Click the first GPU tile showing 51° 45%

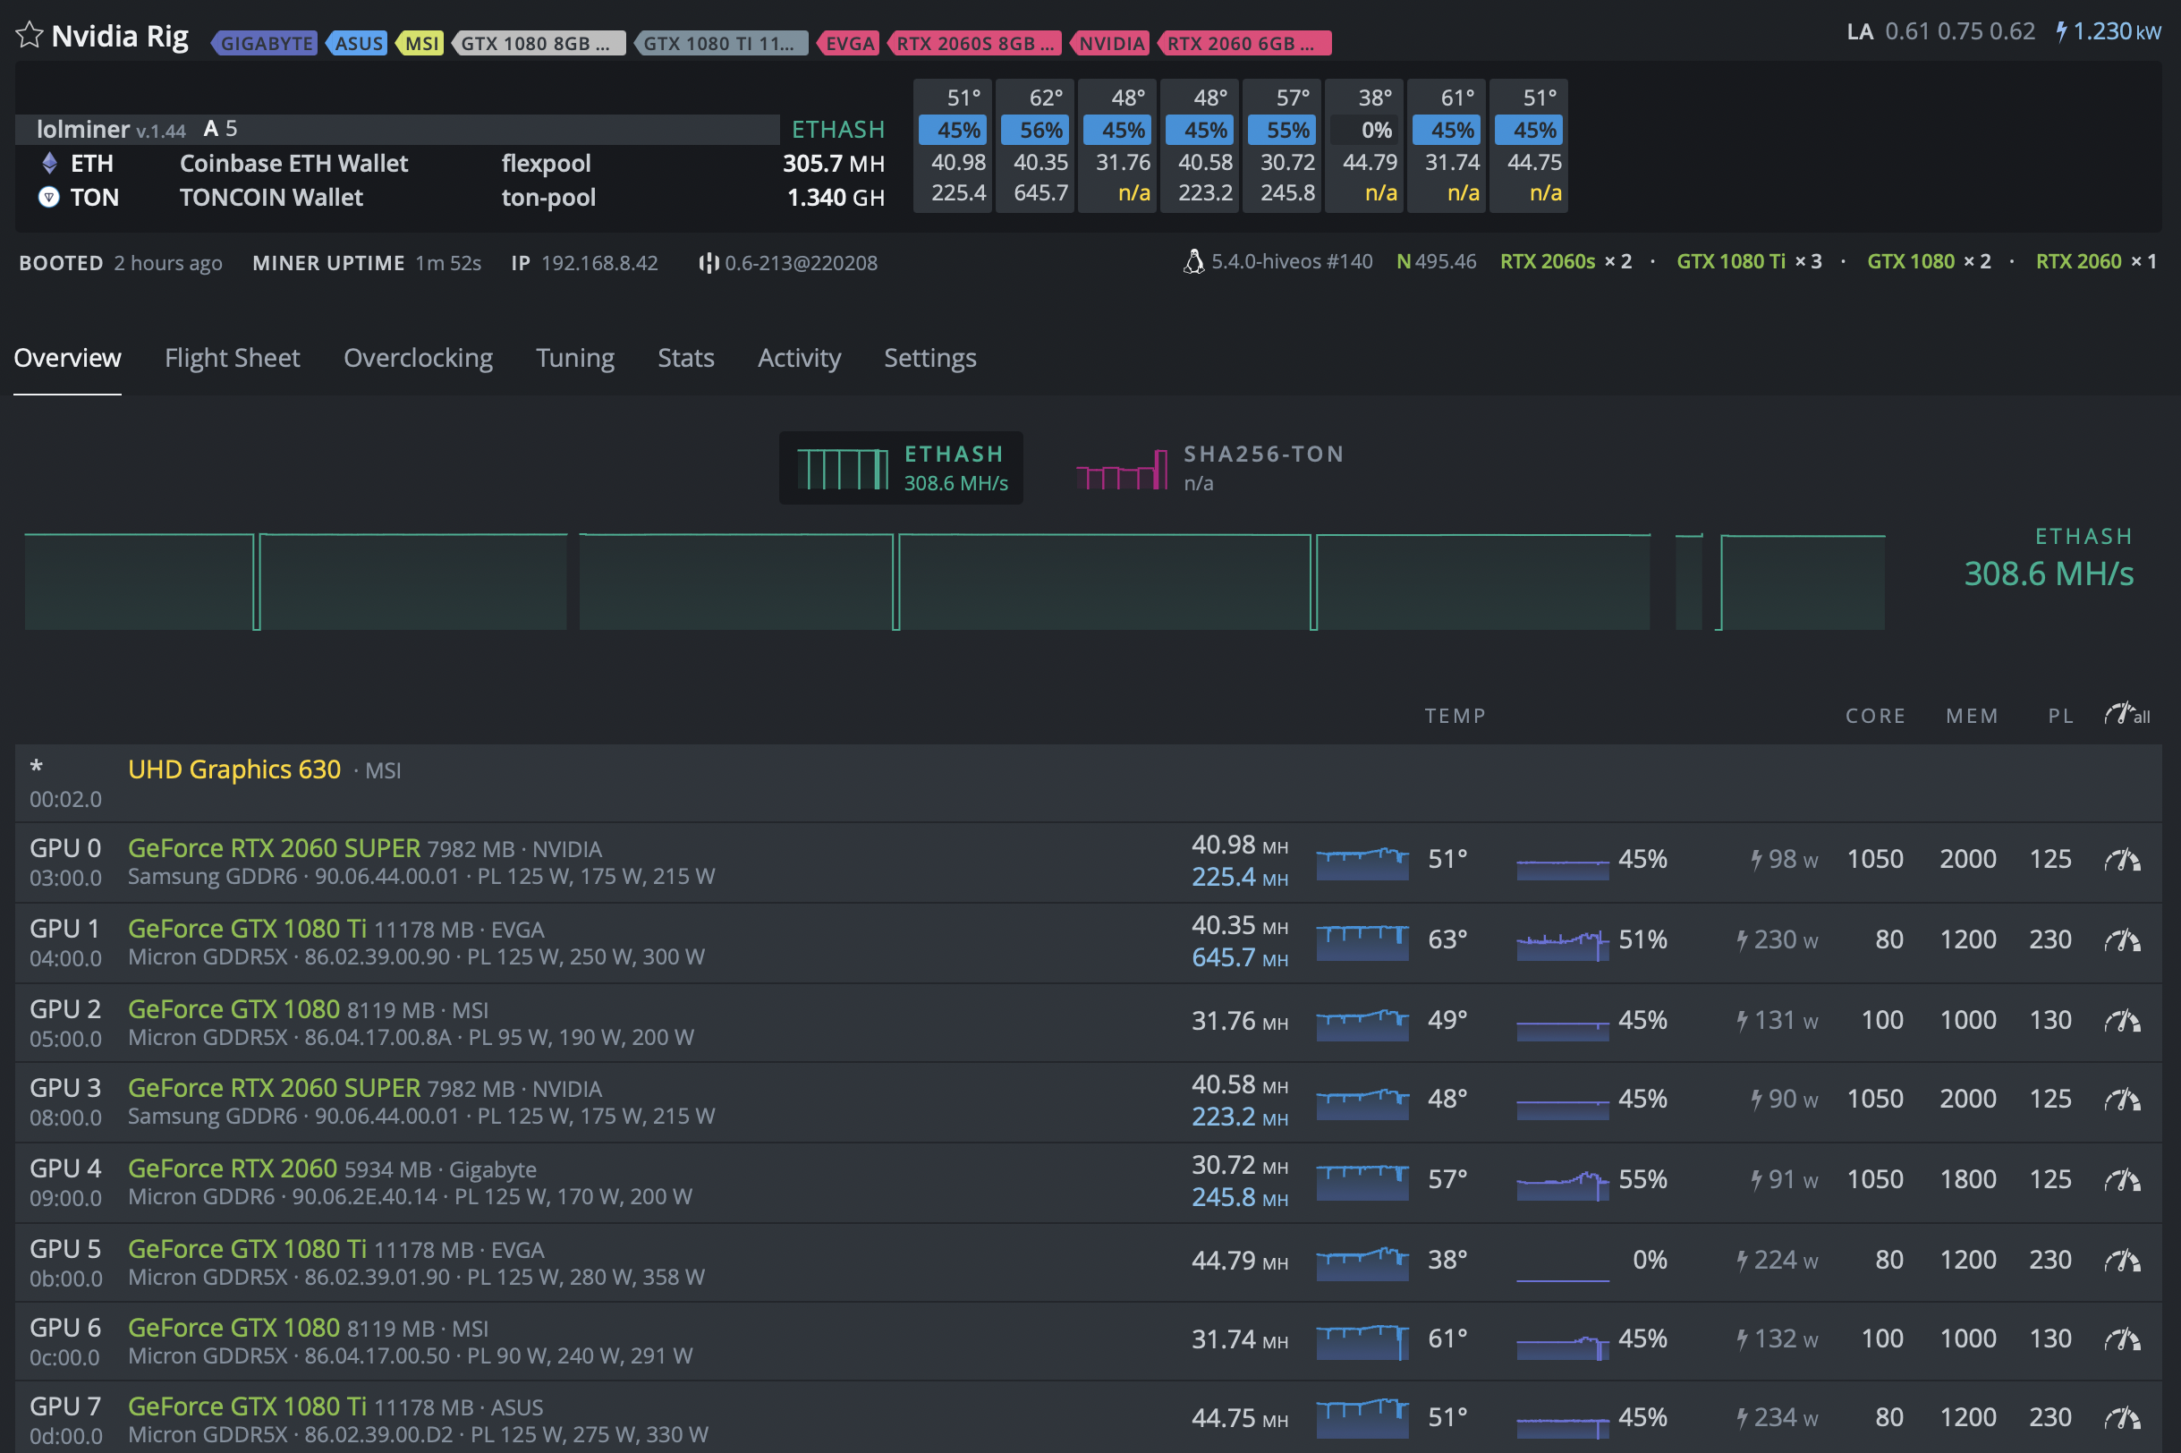(953, 146)
